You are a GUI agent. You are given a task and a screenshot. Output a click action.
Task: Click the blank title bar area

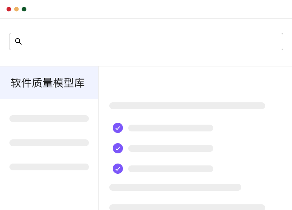click(151, 9)
